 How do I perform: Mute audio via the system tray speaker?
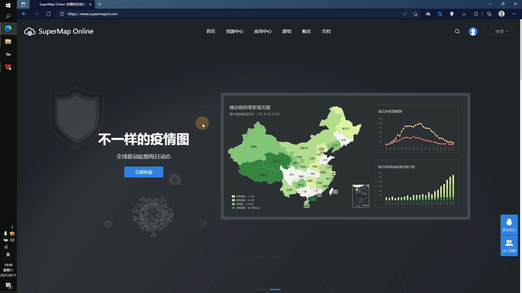pos(12,240)
